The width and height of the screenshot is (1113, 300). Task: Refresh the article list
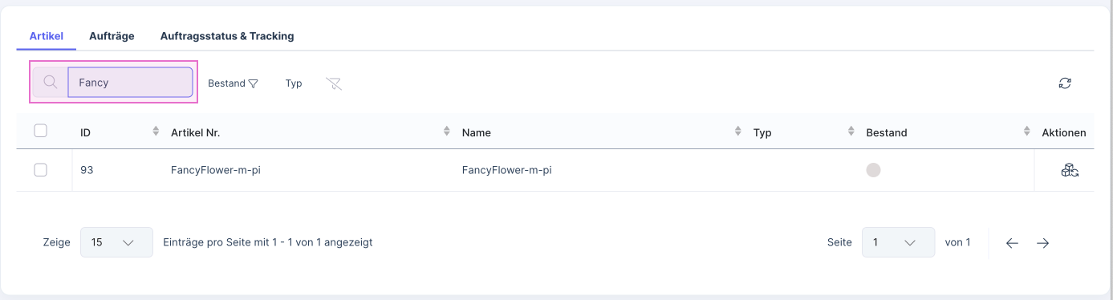[1065, 83]
